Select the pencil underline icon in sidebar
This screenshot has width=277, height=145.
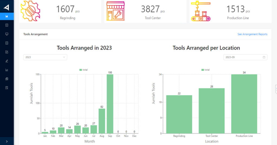(7, 61)
